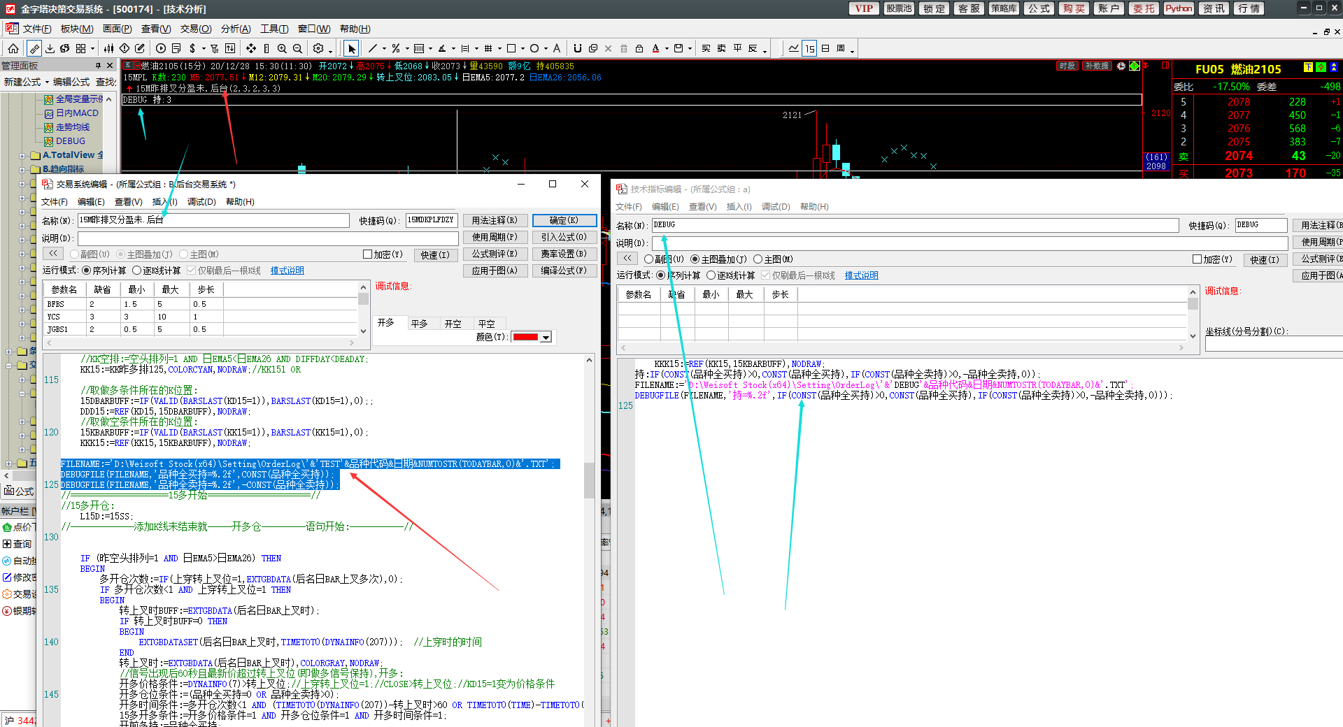The image size is (1343, 727).
Task: Select 序列计算 mode in trading system editor
Action: (87, 271)
